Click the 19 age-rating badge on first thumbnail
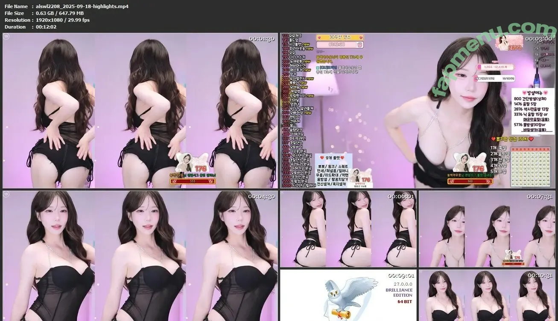 pyautogui.click(x=6, y=37)
